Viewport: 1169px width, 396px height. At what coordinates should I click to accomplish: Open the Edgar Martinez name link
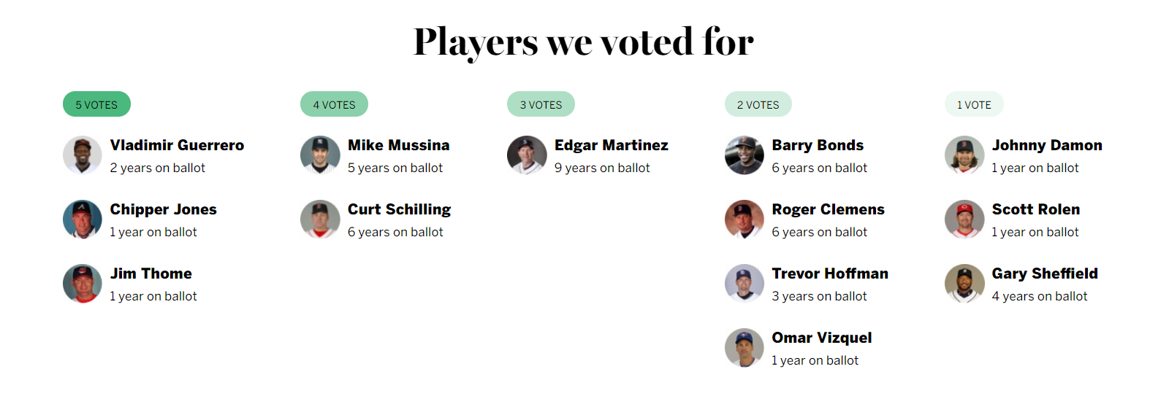pos(611,145)
